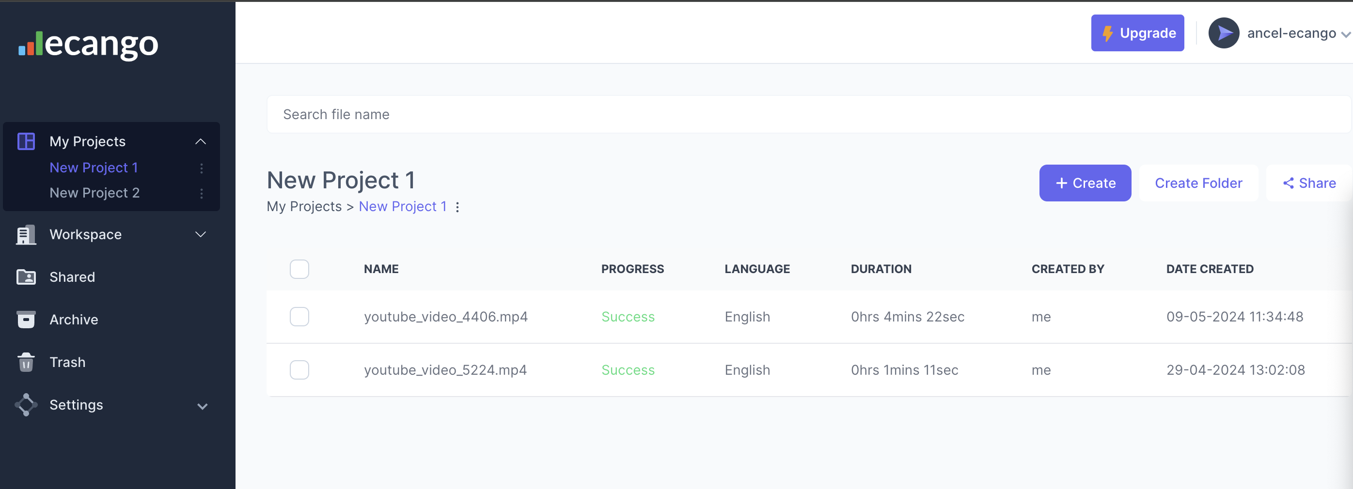Expand the Workspace section

pyautogui.click(x=200, y=234)
